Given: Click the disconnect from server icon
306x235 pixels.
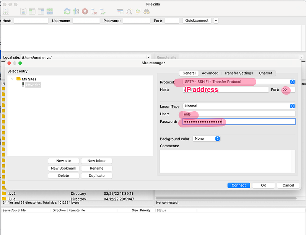Looking at the screenshot, I should click(94, 12).
